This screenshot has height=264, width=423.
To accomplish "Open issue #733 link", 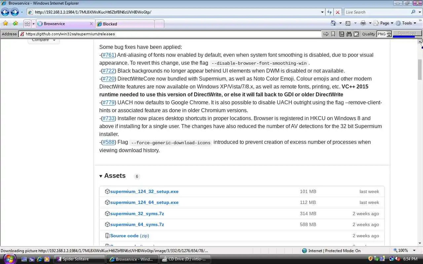I will pyautogui.click(x=108, y=118).
